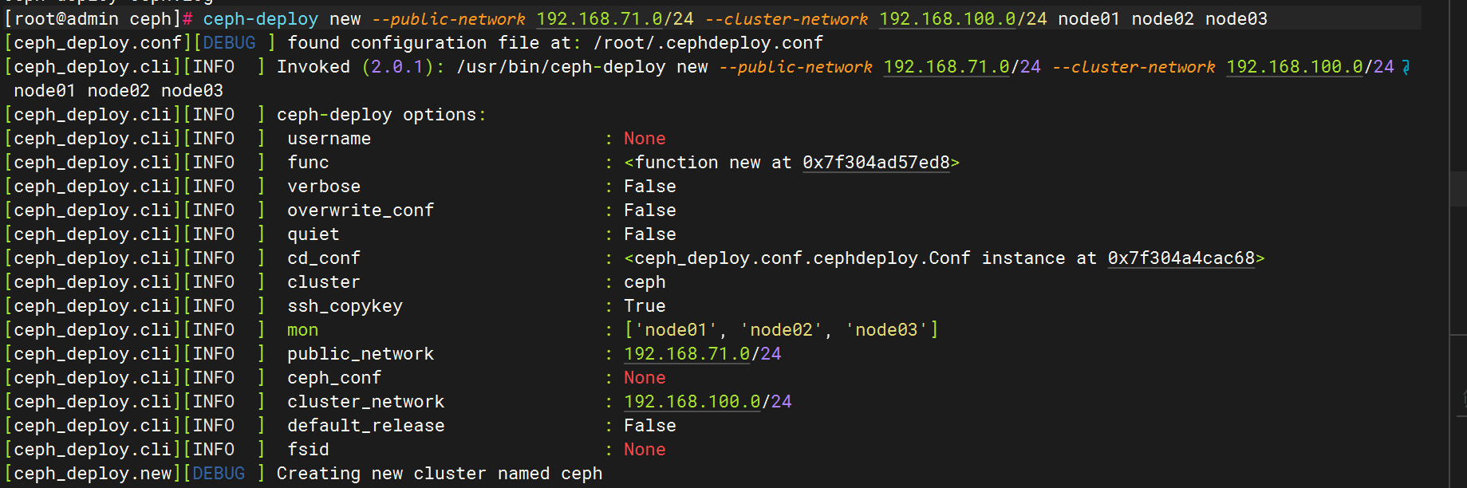Click the 'ceph-deploy options:' header line
The width and height of the screenshot is (1467, 488).
381,115
